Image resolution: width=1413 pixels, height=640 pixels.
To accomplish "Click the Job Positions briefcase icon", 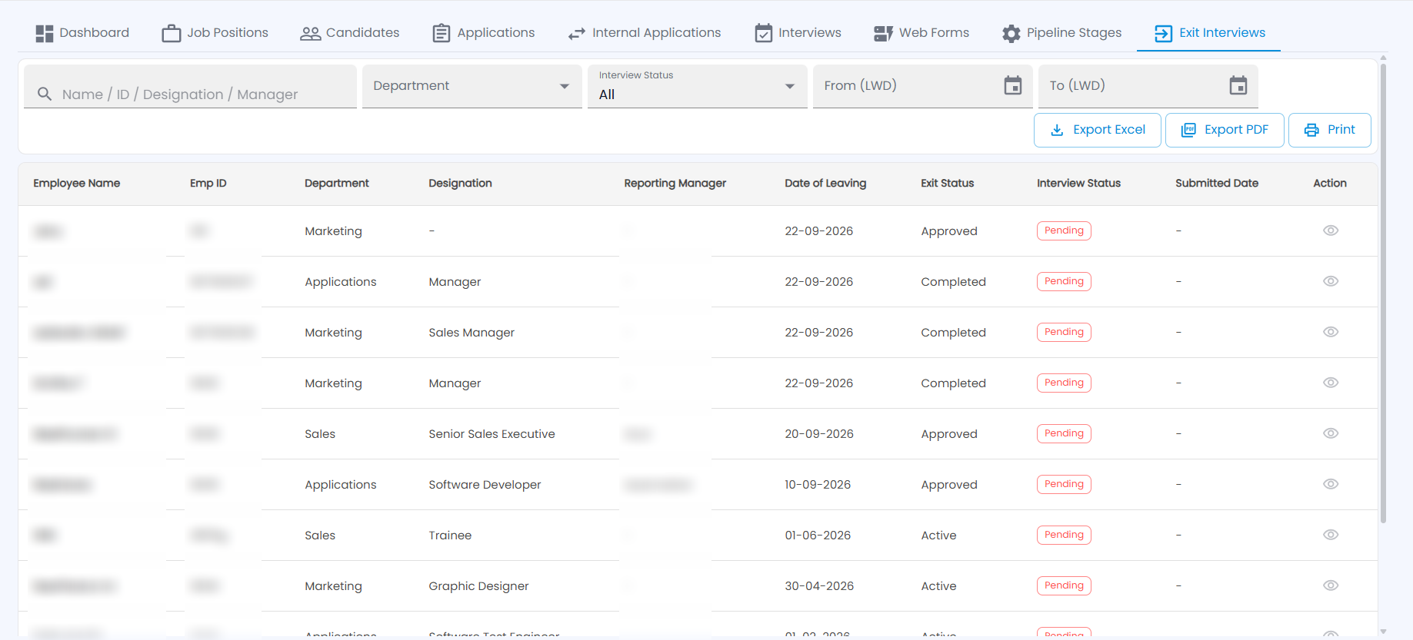I will click(172, 33).
